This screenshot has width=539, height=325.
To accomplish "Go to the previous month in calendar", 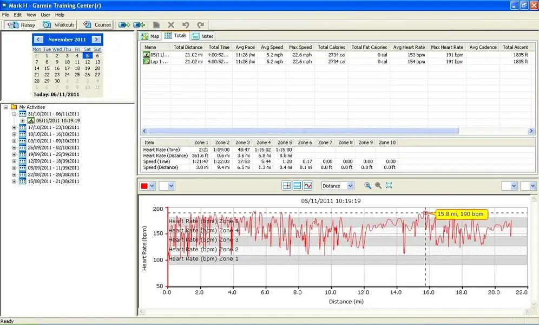I will pos(38,40).
